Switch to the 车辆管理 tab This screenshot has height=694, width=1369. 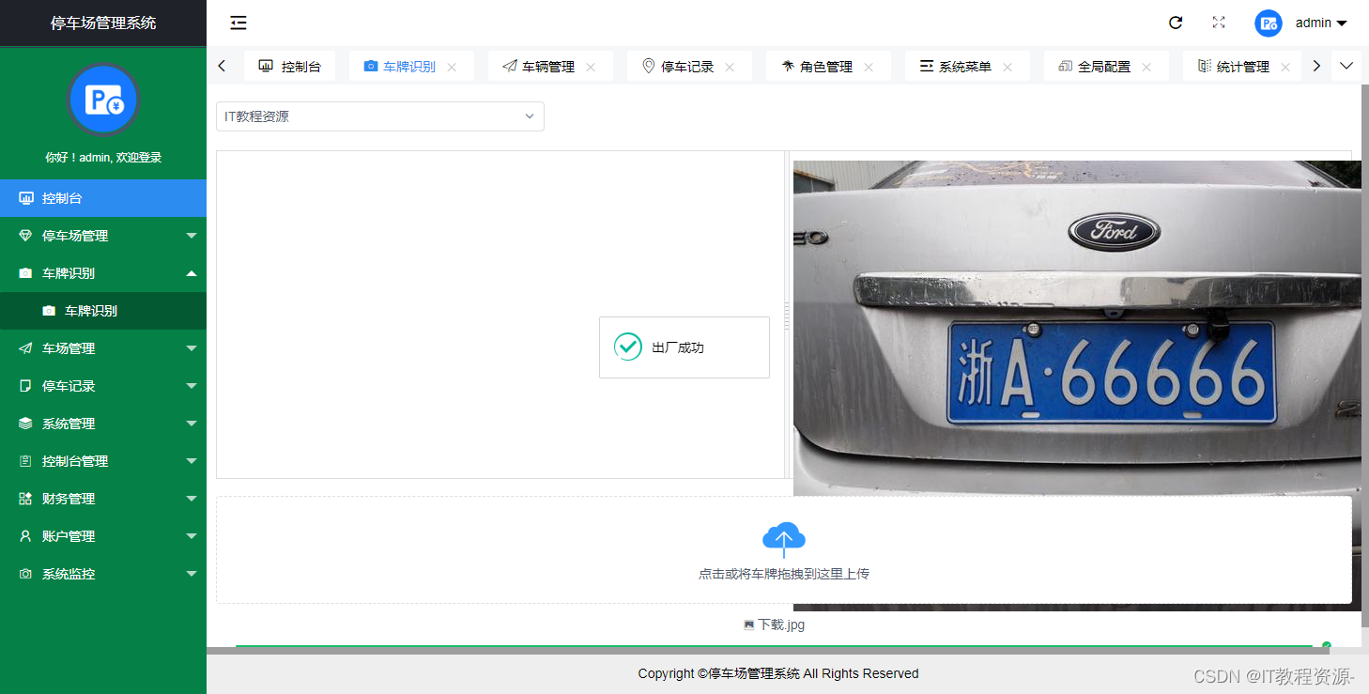(548, 67)
